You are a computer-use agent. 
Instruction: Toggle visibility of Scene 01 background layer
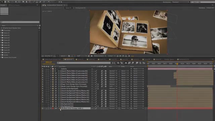pyautogui.click(x=43, y=88)
